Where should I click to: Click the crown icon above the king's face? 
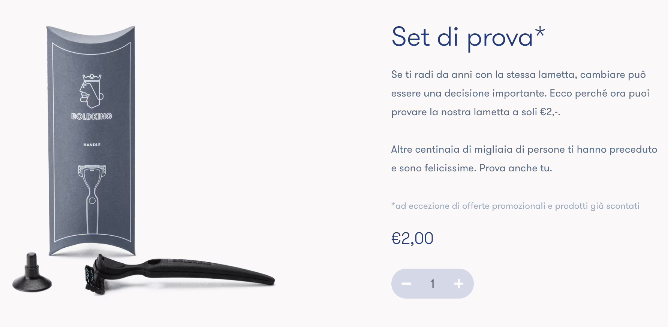click(91, 76)
